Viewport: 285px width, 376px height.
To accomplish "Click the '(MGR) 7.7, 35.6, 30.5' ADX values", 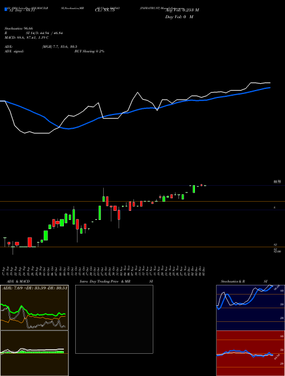I will coord(59,47).
